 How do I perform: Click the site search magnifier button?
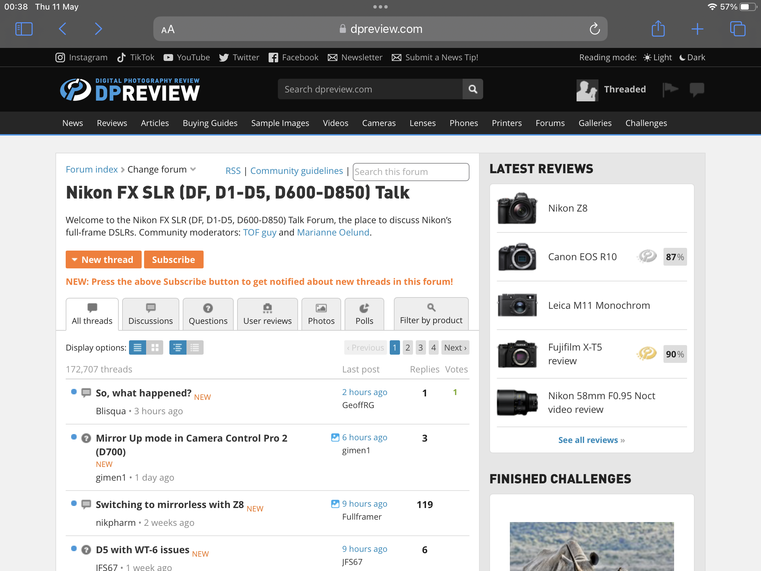[x=473, y=89]
